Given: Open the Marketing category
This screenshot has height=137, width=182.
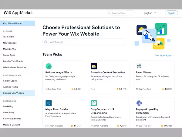Looking at the screenshot, I should point(8,106).
